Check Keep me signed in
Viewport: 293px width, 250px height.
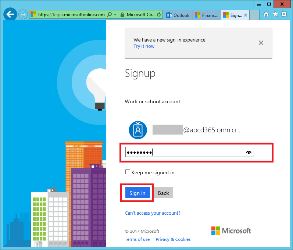(128, 172)
